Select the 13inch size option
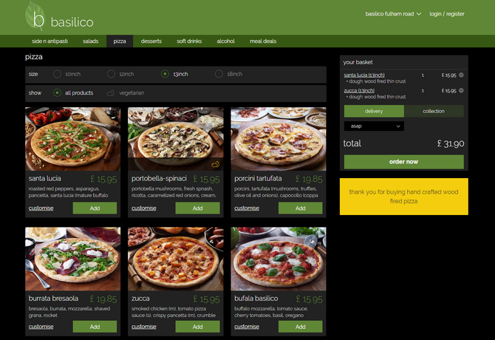The width and height of the screenshot is (495, 340). [x=165, y=74]
